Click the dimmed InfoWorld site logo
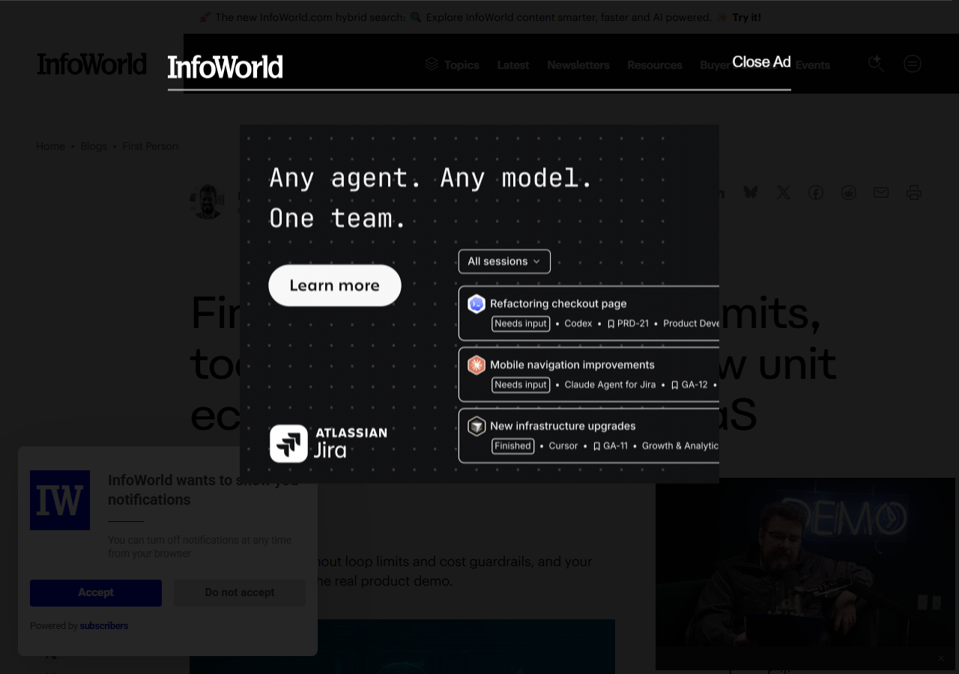 click(92, 64)
